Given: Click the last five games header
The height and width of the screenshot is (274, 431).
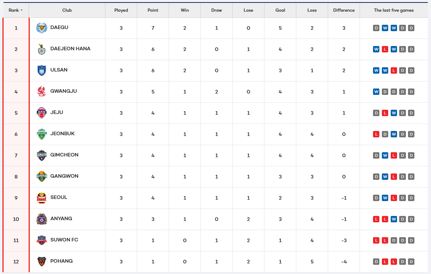Looking at the screenshot, I should pos(394,10).
